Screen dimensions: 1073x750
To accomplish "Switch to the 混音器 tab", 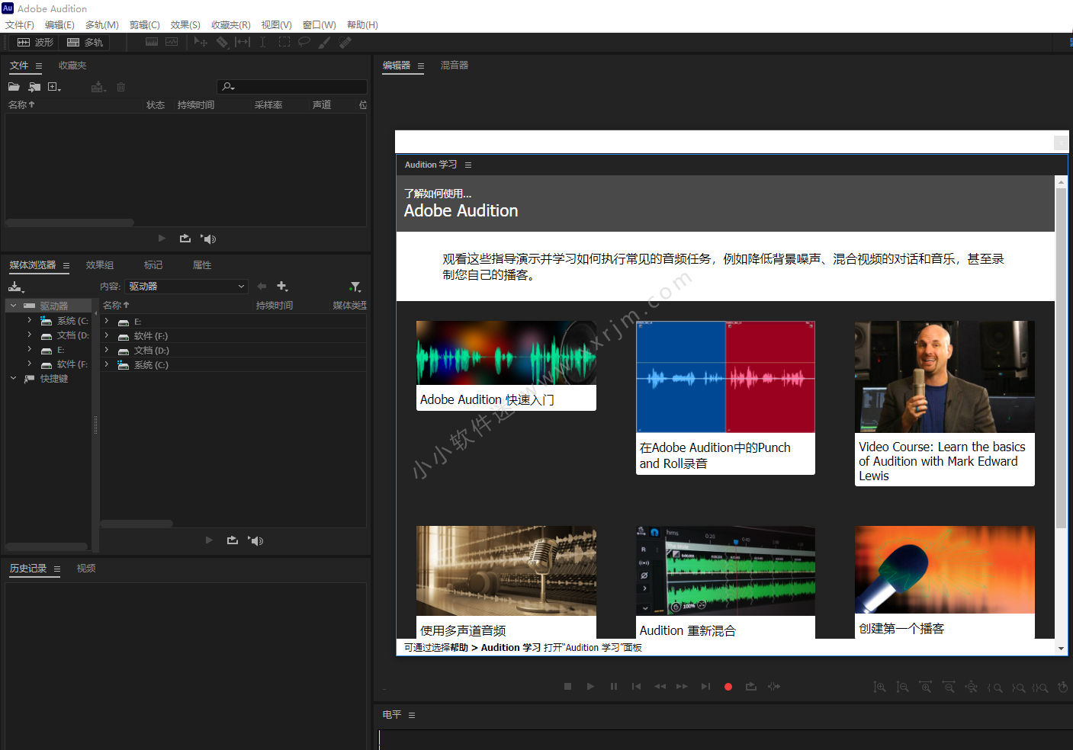I will pos(455,66).
